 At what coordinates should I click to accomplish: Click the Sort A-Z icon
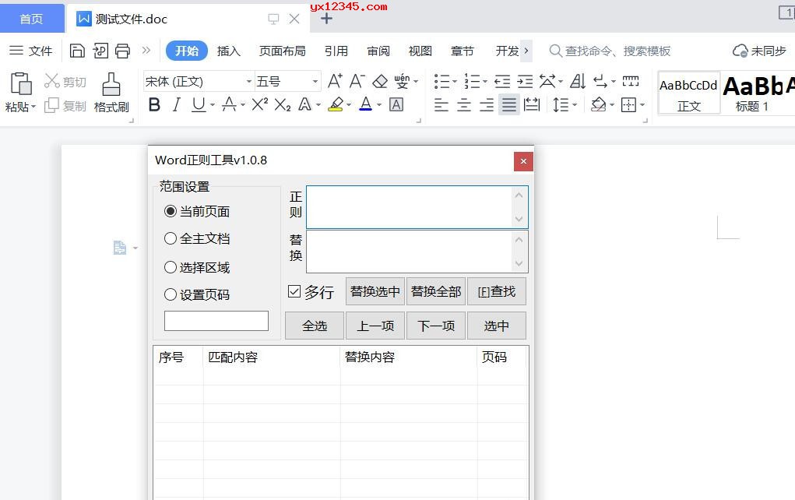(578, 81)
